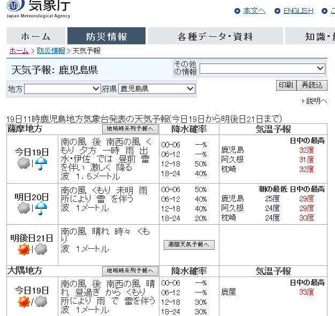Click umbrella icon in Satsuma 今日19日 row

[41, 163]
